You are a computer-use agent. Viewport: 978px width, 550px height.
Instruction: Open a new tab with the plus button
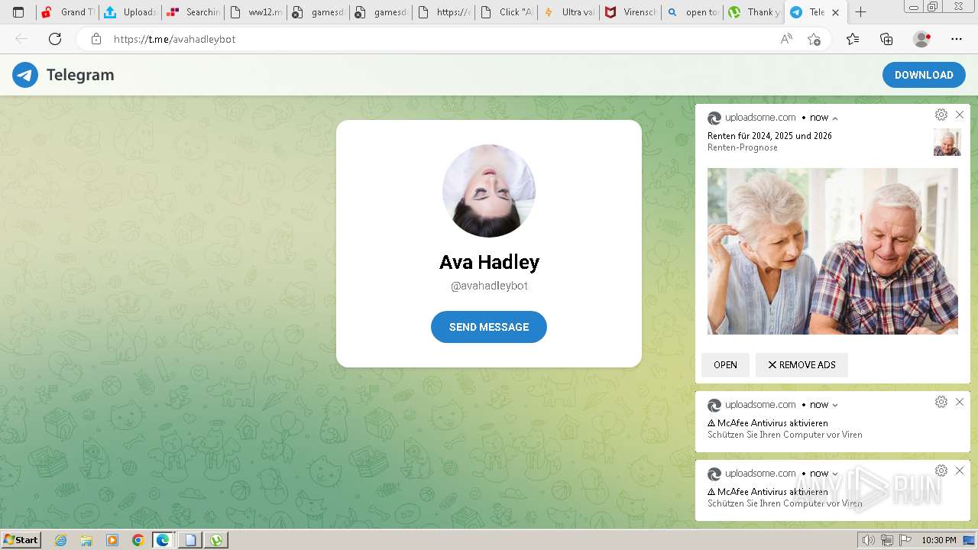coord(860,12)
